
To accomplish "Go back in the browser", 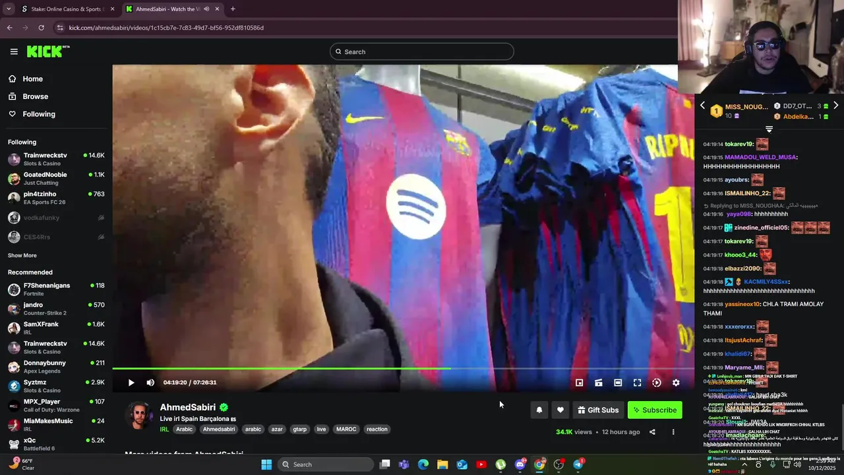I will 9,28.
